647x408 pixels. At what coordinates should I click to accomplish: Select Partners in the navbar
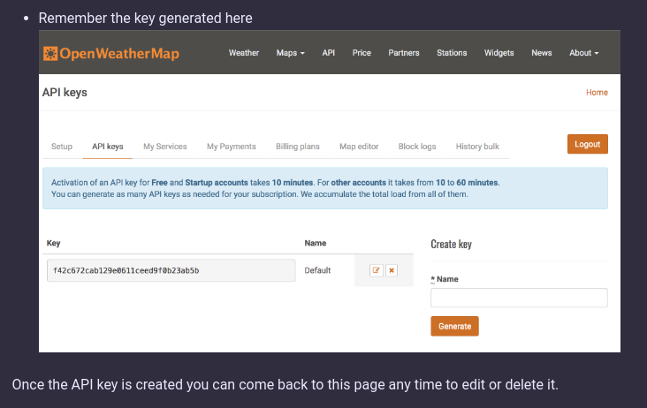click(404, 53)
